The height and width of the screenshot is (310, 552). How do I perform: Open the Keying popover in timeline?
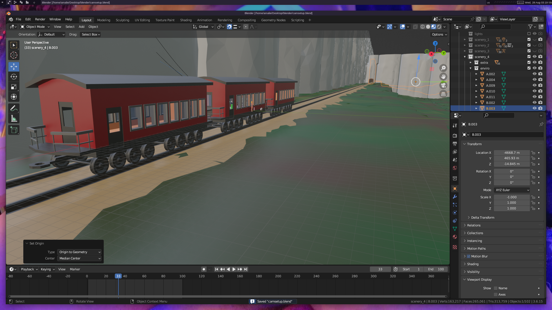pos(47,269)
